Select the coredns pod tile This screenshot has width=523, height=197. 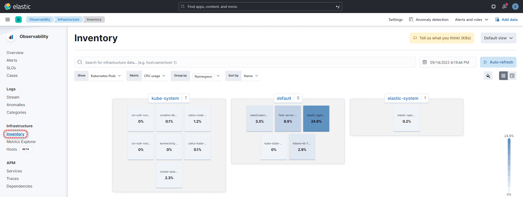pyautogui.click(x=169, y=119)
